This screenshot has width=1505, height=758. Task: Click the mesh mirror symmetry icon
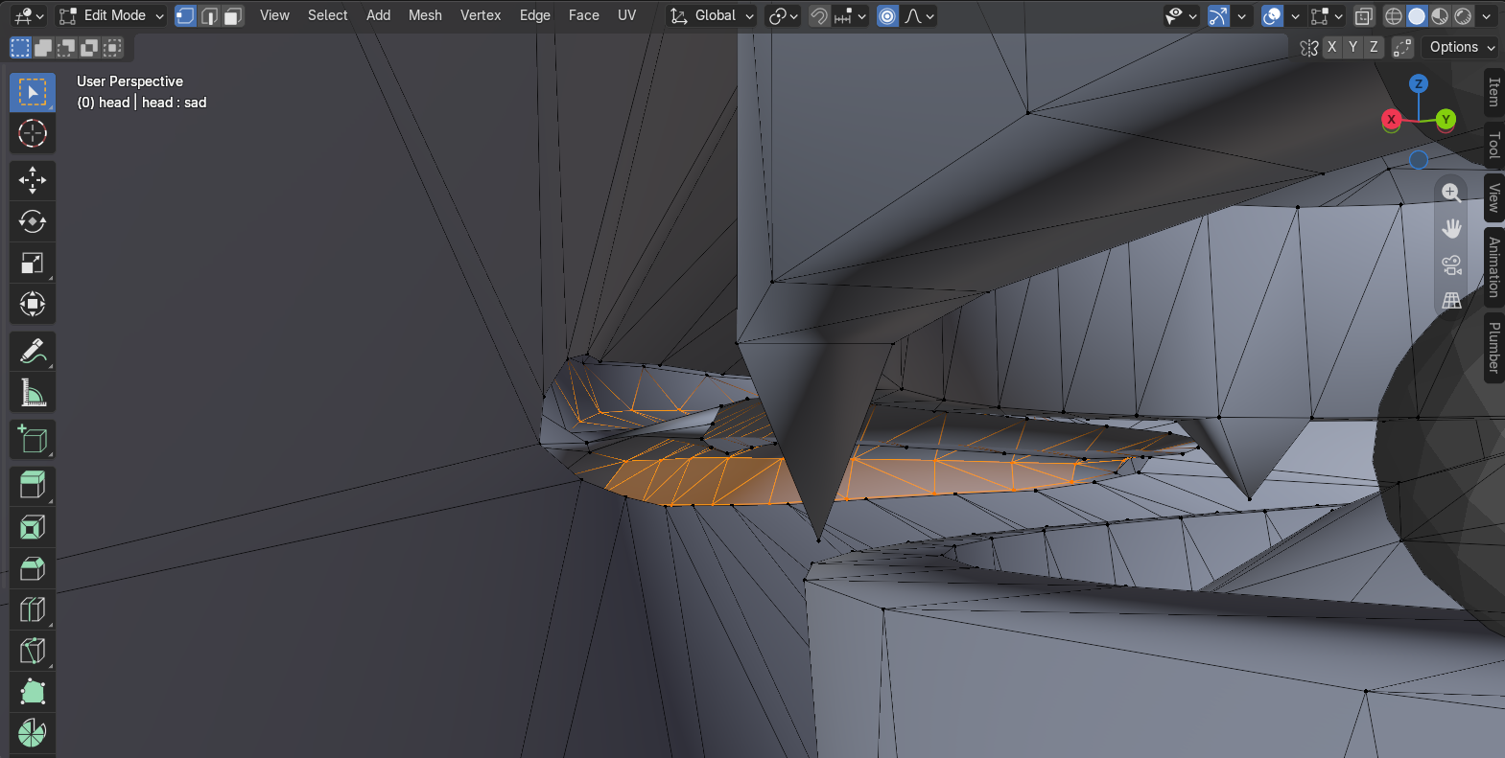[1309, 48]
